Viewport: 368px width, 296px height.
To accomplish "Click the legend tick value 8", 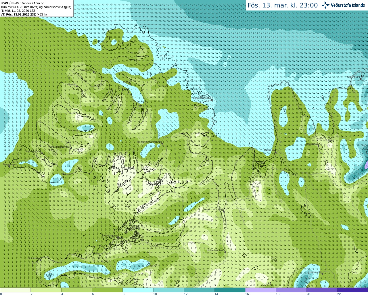I will point(124,294).
